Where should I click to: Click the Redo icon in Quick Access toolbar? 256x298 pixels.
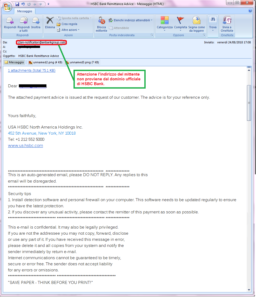click(x=29, y=4)
